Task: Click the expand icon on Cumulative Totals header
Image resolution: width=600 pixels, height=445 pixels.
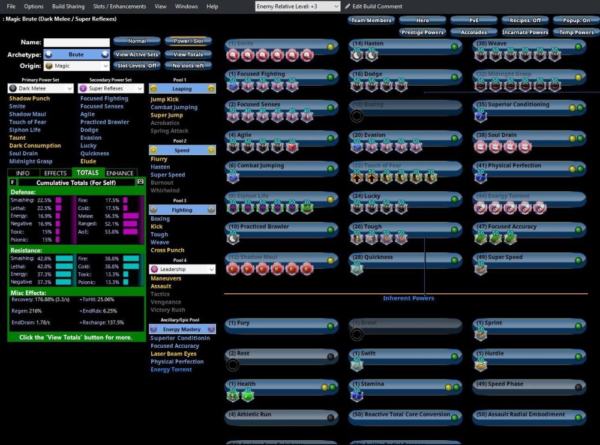Action: 140,182
